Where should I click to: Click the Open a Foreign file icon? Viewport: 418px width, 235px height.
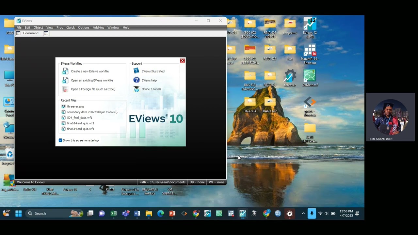[65, 89]
